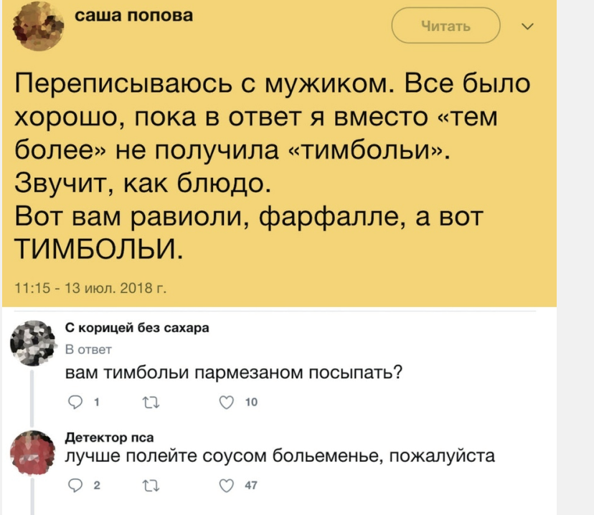Reply to Детектор пса's comment
This screenshot has height=515, width=594.
point(73,486)
